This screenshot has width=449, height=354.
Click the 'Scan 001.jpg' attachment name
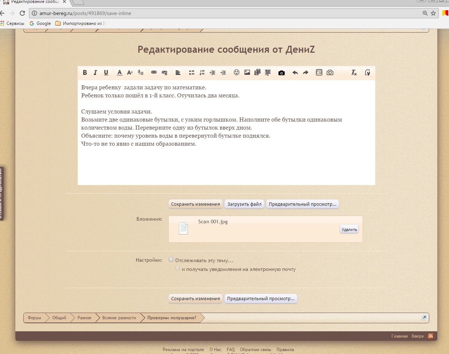coord(213,221)
